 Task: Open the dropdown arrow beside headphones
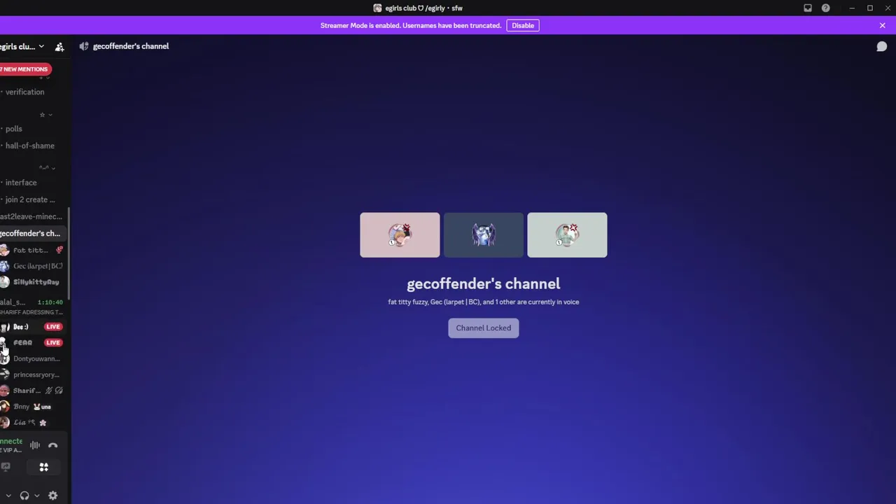tap(36, 496)
